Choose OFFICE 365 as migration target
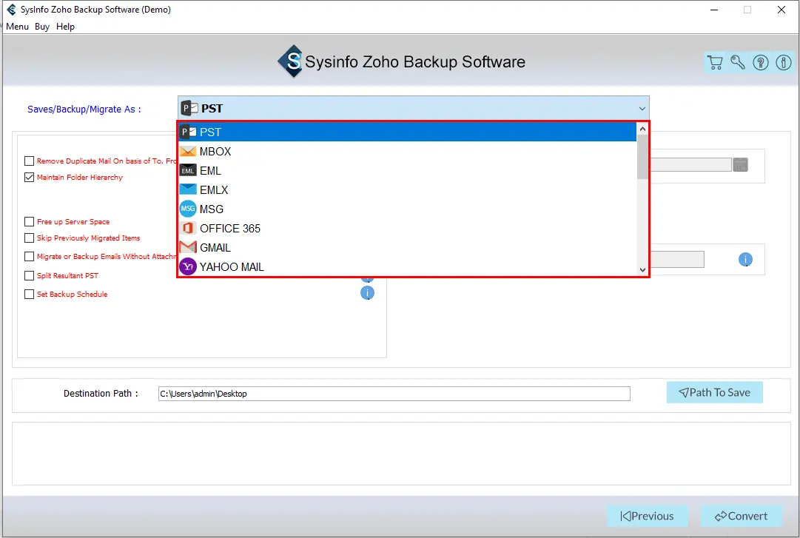The width and height of the screenshot is (800, 538). point(407,229)
